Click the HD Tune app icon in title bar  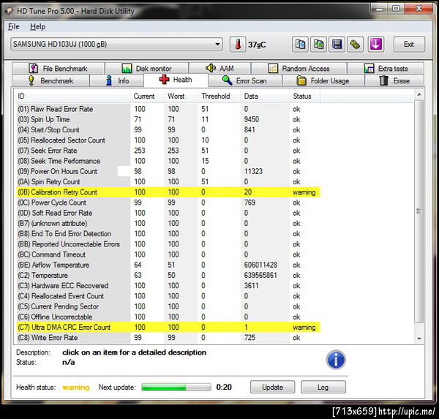pyautogui.click(x=10, y=11)
